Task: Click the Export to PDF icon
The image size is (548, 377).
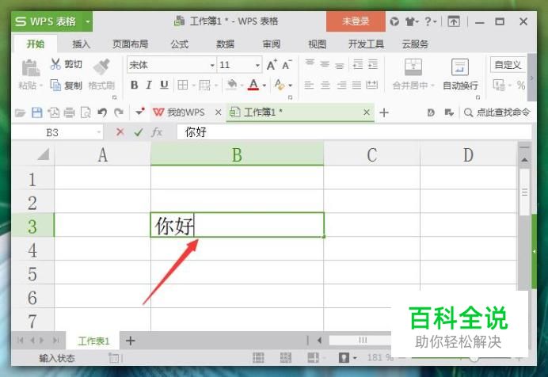Action: pyautogui.click(x=54, y=112)
